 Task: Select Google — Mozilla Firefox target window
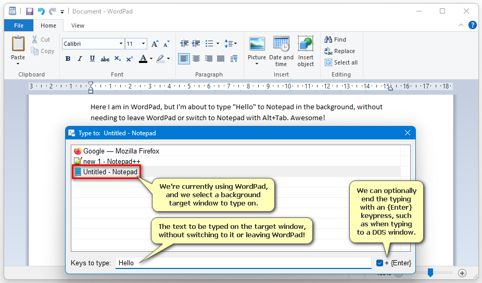(121, 151)
